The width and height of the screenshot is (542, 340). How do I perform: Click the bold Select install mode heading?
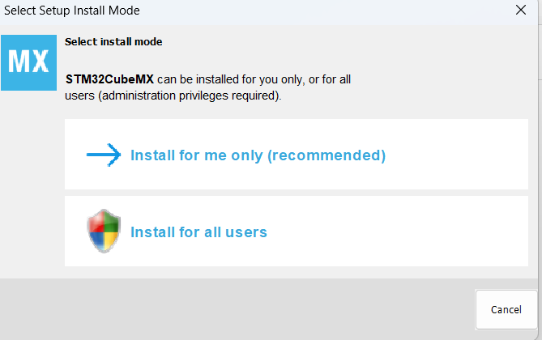tap(113, 42)
